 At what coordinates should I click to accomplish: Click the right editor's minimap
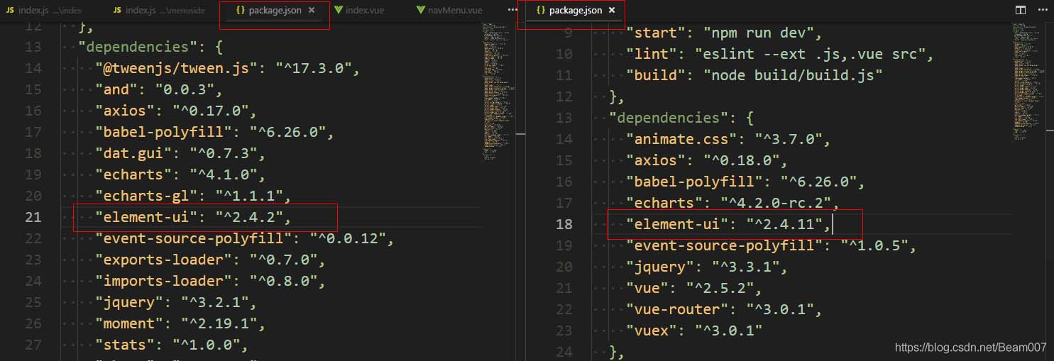tap(1028, 85)
